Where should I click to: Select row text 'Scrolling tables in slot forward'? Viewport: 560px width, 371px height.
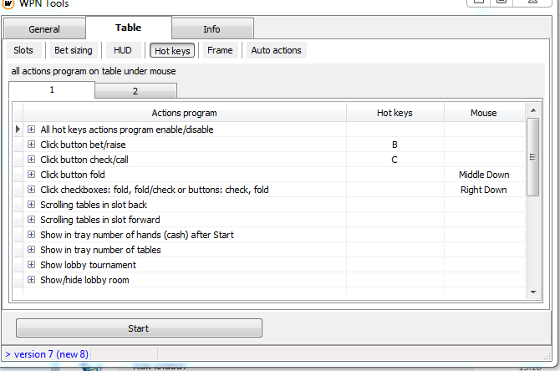100,220
